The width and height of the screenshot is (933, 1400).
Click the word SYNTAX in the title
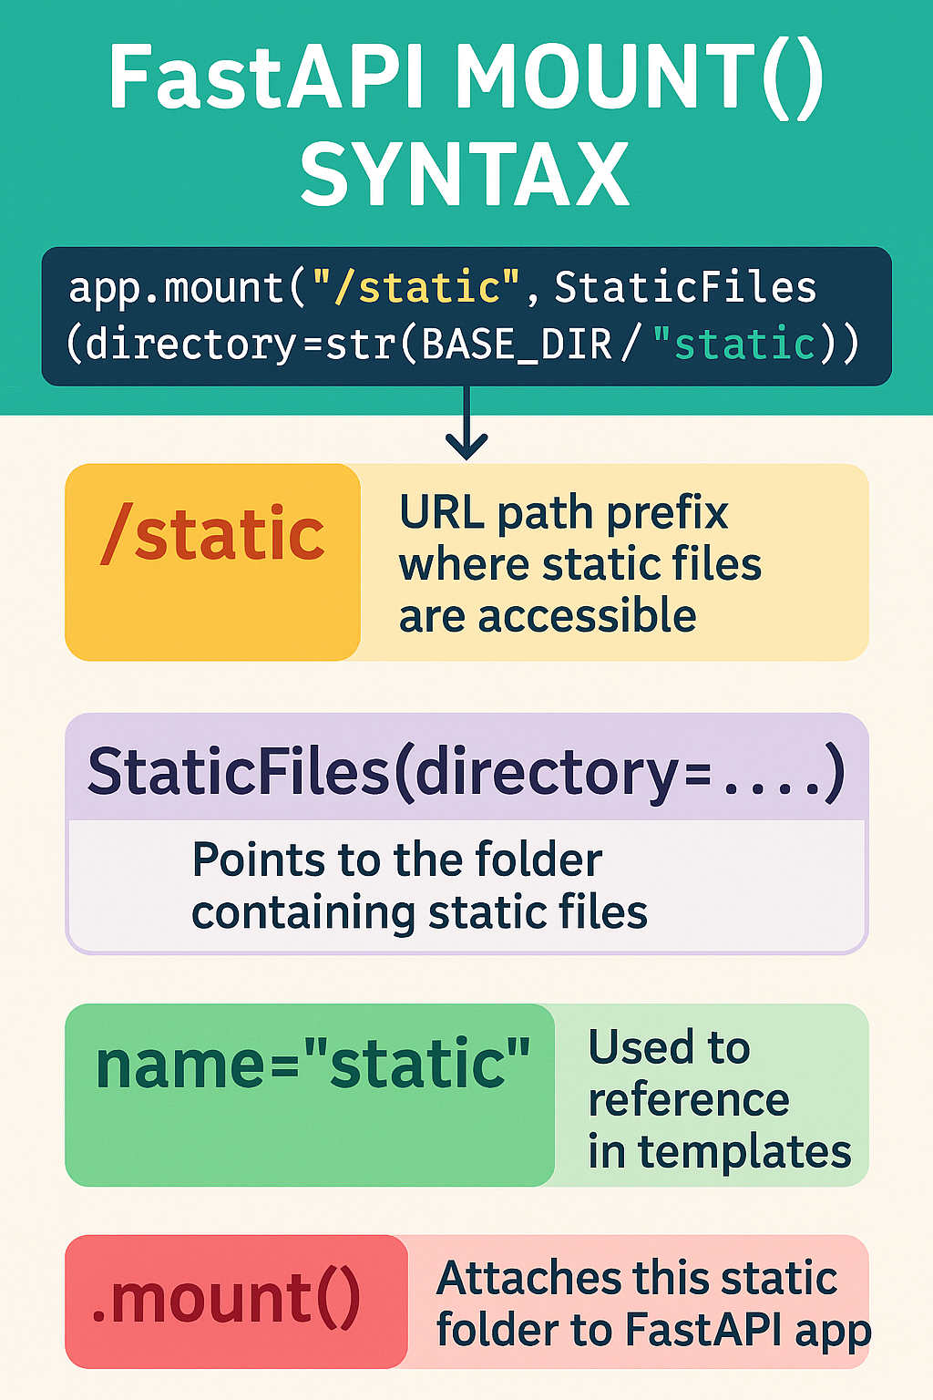tap(465, 175)
